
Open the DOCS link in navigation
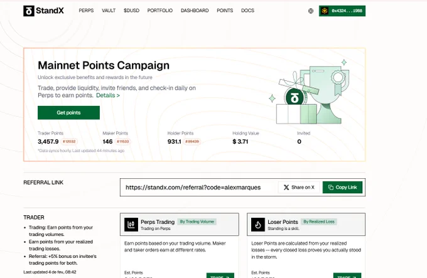click(x=247, y=11)
